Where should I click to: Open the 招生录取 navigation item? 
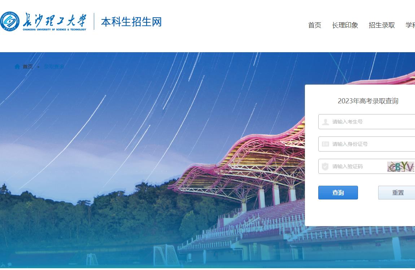click(x=382, y=25)
